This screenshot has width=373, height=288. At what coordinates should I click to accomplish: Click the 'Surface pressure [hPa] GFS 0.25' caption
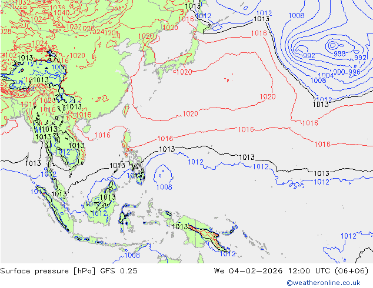(69, 271)
